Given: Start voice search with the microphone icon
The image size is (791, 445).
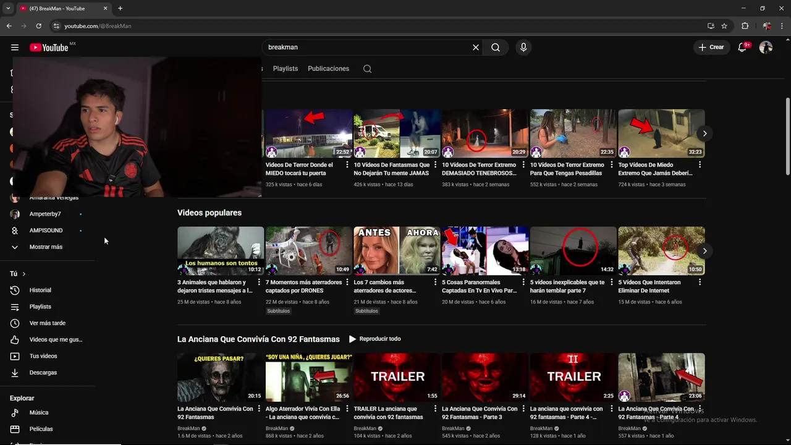Looking at the screenshot, I should pyautogui.click(x=523, y=48).
